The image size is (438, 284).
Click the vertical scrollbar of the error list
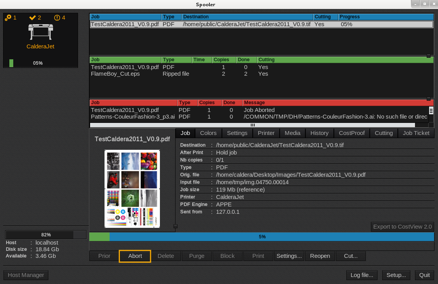[x=431, y=113]
